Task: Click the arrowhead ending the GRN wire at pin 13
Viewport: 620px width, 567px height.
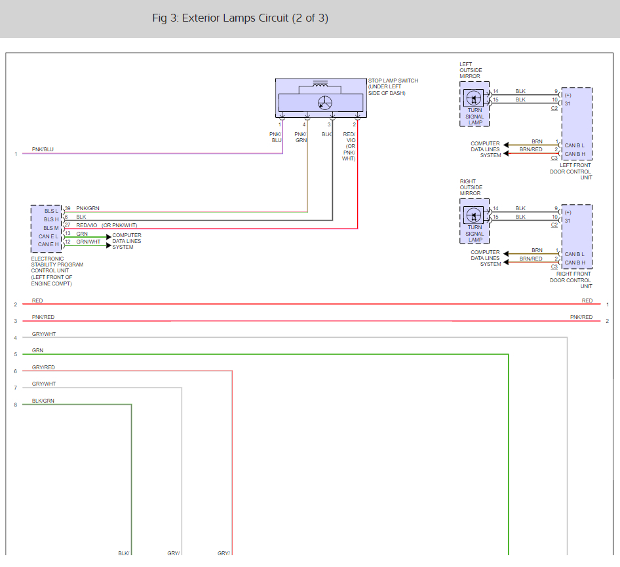Action: click(109, 237)
